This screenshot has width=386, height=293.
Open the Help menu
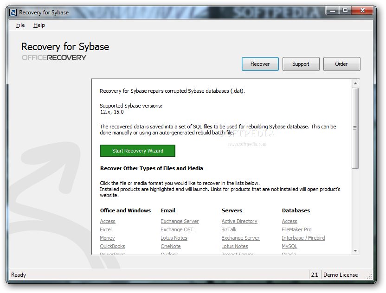point(39,25)
